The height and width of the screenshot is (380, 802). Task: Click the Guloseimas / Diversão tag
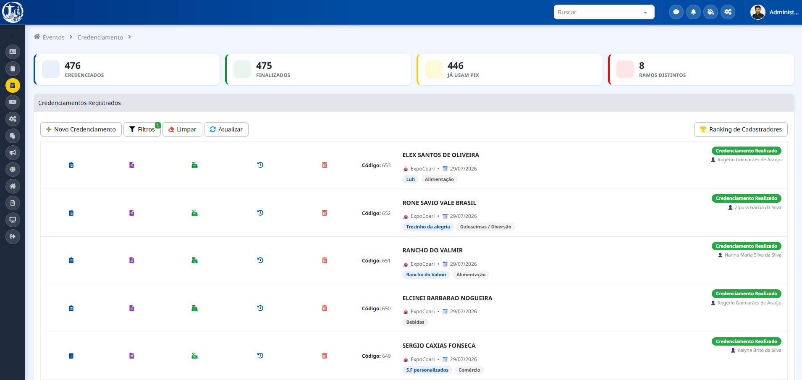point(485,227)
